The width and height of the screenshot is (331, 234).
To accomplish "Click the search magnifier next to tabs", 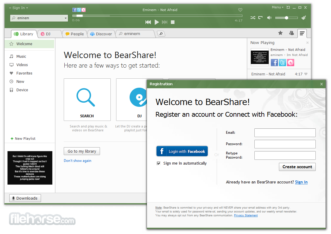I will tap(161, 34).
